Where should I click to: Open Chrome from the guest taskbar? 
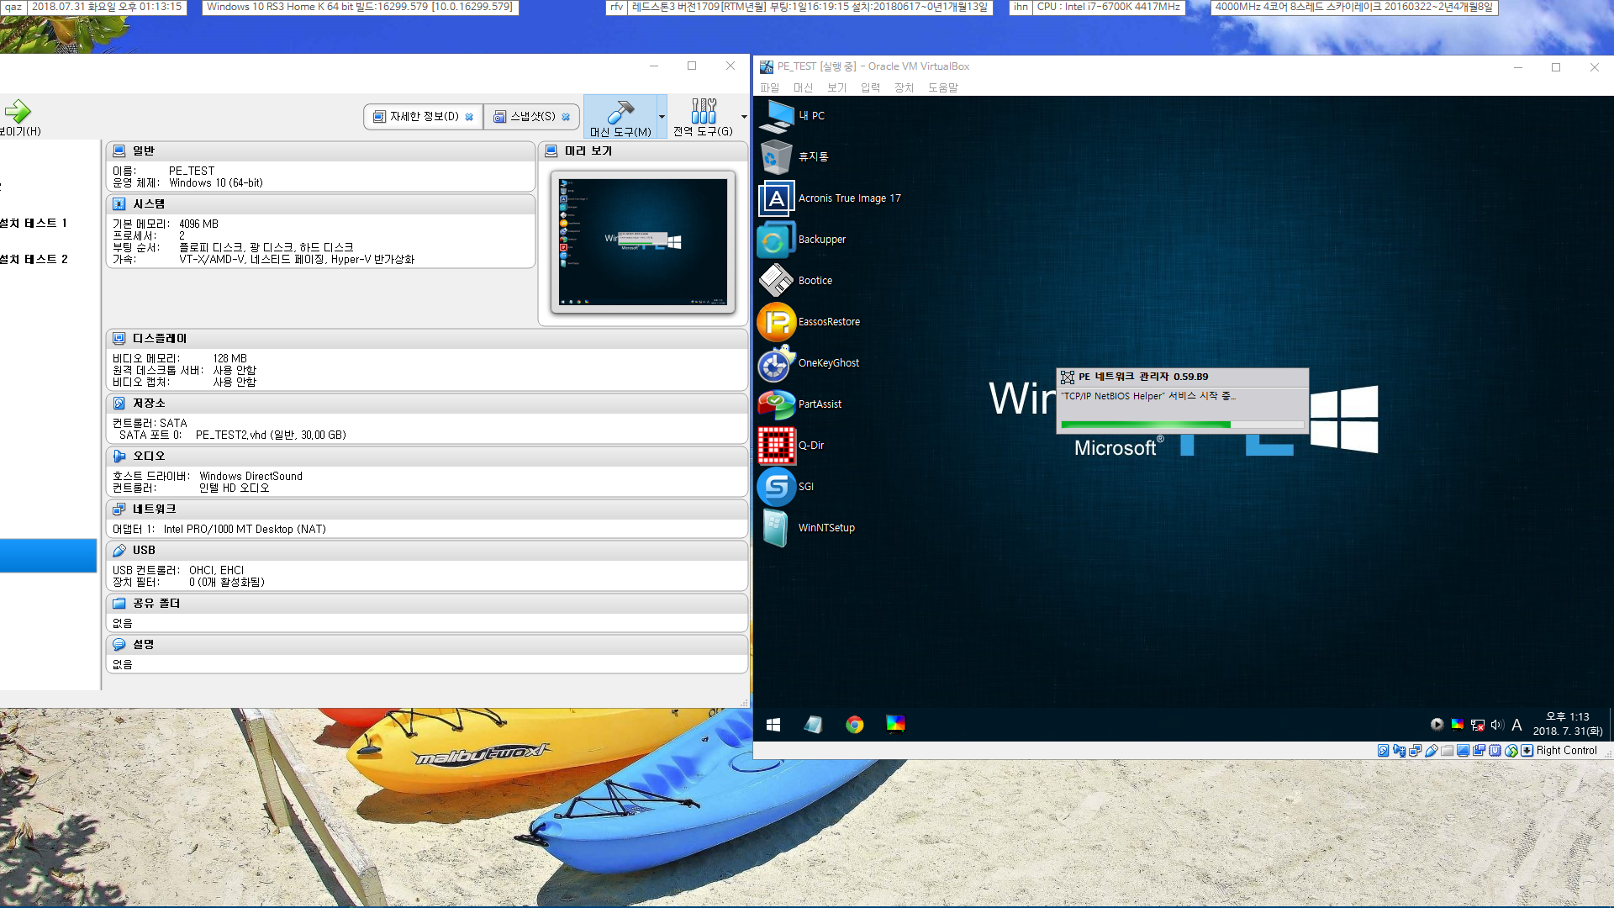[x=854, y=725]
